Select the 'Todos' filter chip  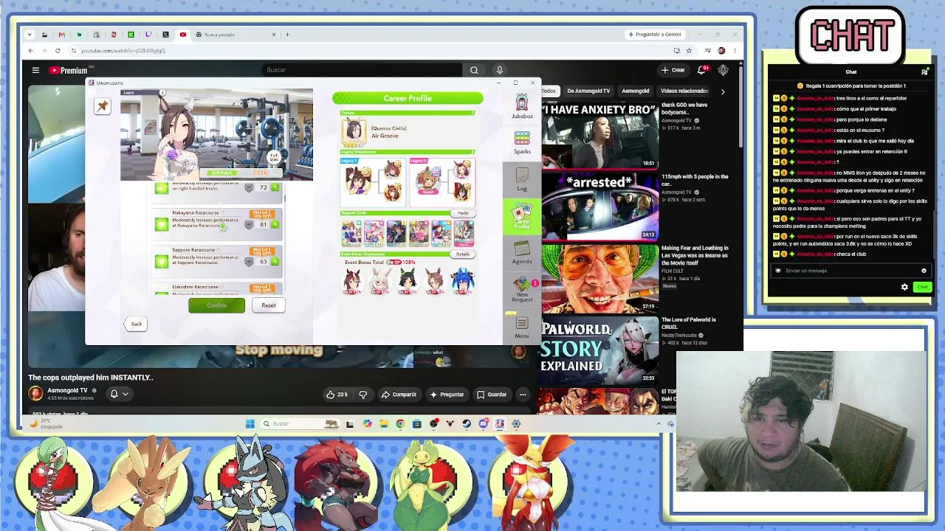pos(549,91)
